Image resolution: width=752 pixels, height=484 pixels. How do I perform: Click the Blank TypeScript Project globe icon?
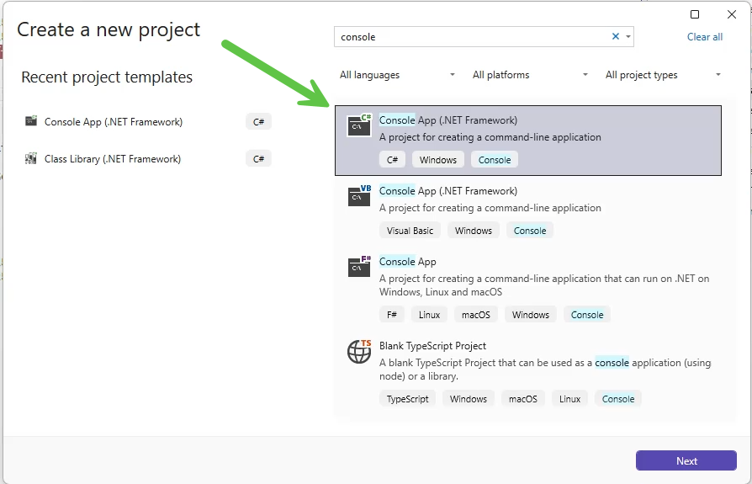359,352
